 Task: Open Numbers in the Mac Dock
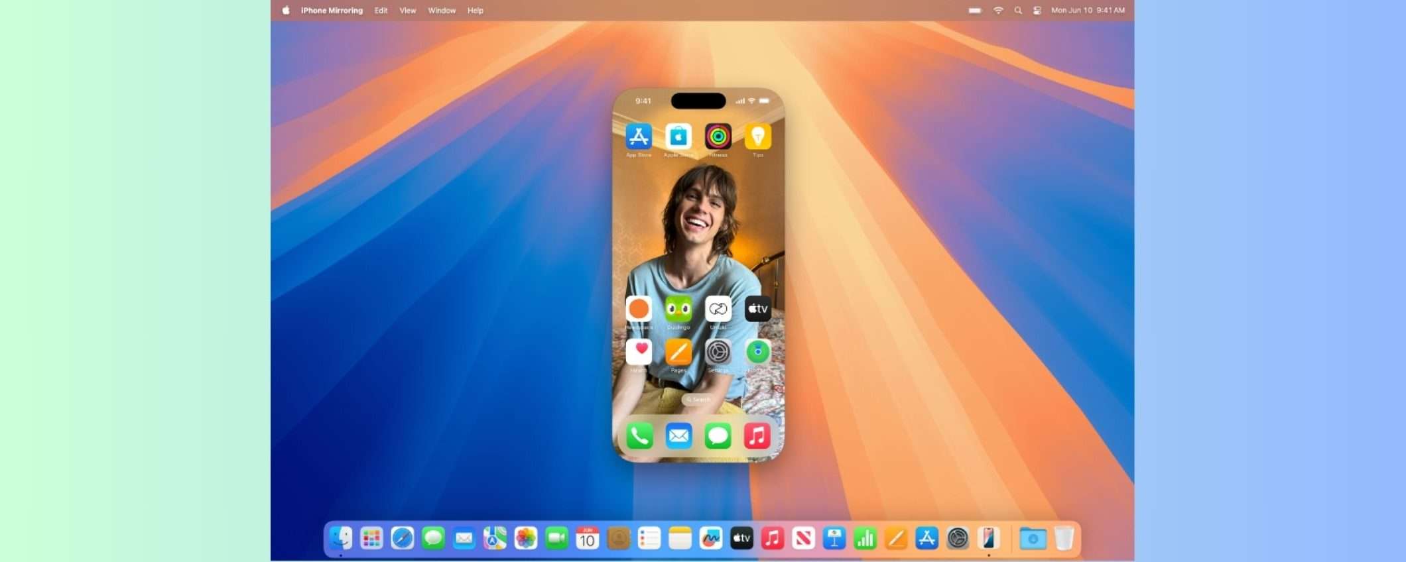(865, 538)
